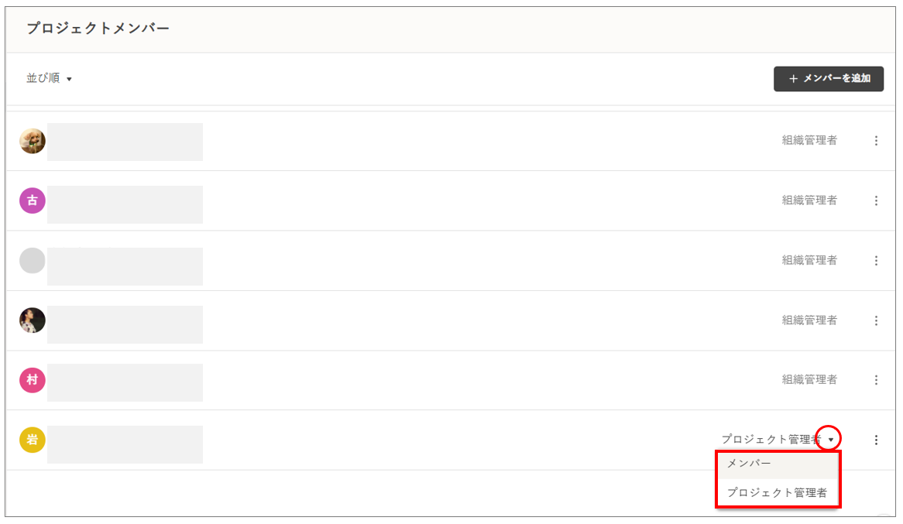Expand the 並び順 sort dropdown

click(49, 78)
